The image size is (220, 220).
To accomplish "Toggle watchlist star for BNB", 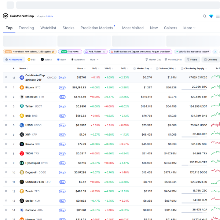I will pyautogui.click(x=6, y=115).
